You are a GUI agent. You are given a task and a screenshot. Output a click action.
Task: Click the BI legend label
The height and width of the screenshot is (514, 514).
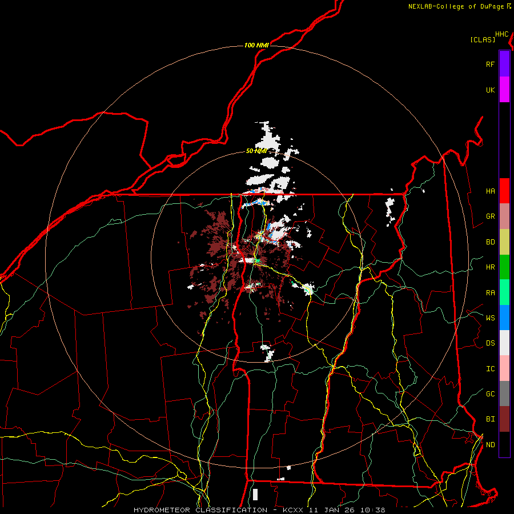point(490,419)
